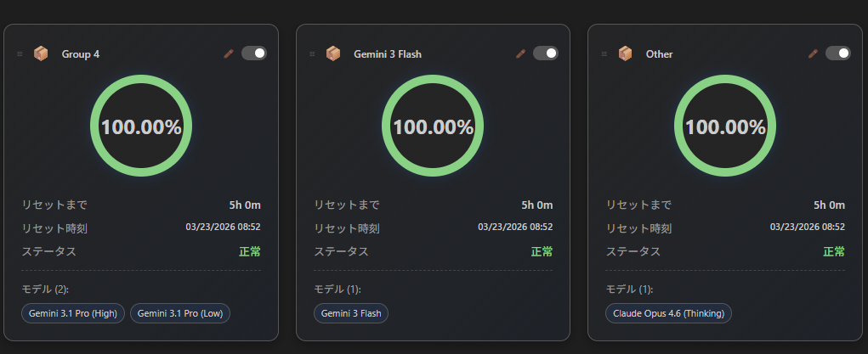The image size is (868, 354).
Task: Click the Other card's circular quota gauge
Action: pos(725,126)
